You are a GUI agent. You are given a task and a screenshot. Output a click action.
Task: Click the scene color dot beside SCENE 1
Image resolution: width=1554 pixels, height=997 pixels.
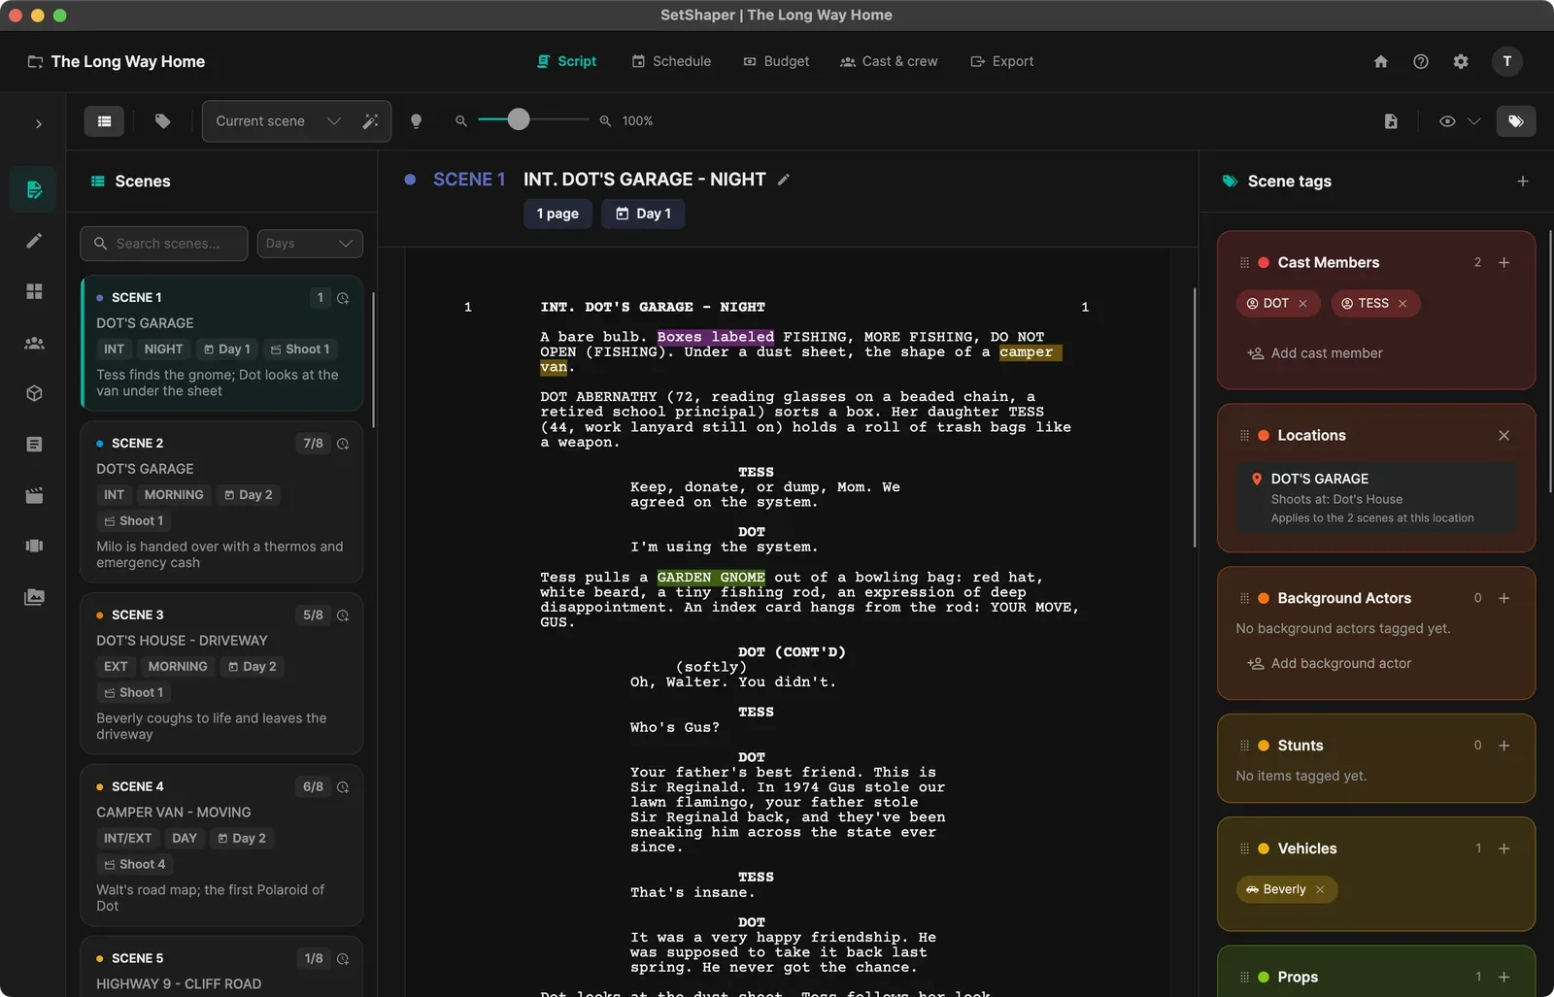(410, 180)
